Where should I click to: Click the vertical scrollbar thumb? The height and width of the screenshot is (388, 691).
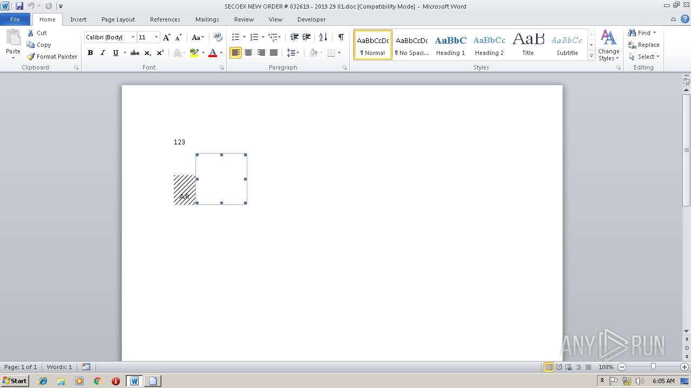687,150
